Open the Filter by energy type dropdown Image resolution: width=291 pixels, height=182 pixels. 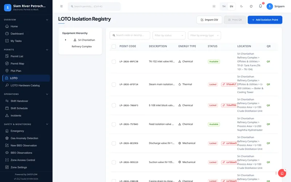204,35
